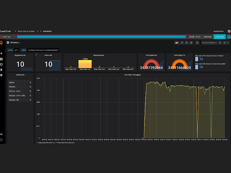Open the GTPU Bytes RX panel title

tap(151, 55)
